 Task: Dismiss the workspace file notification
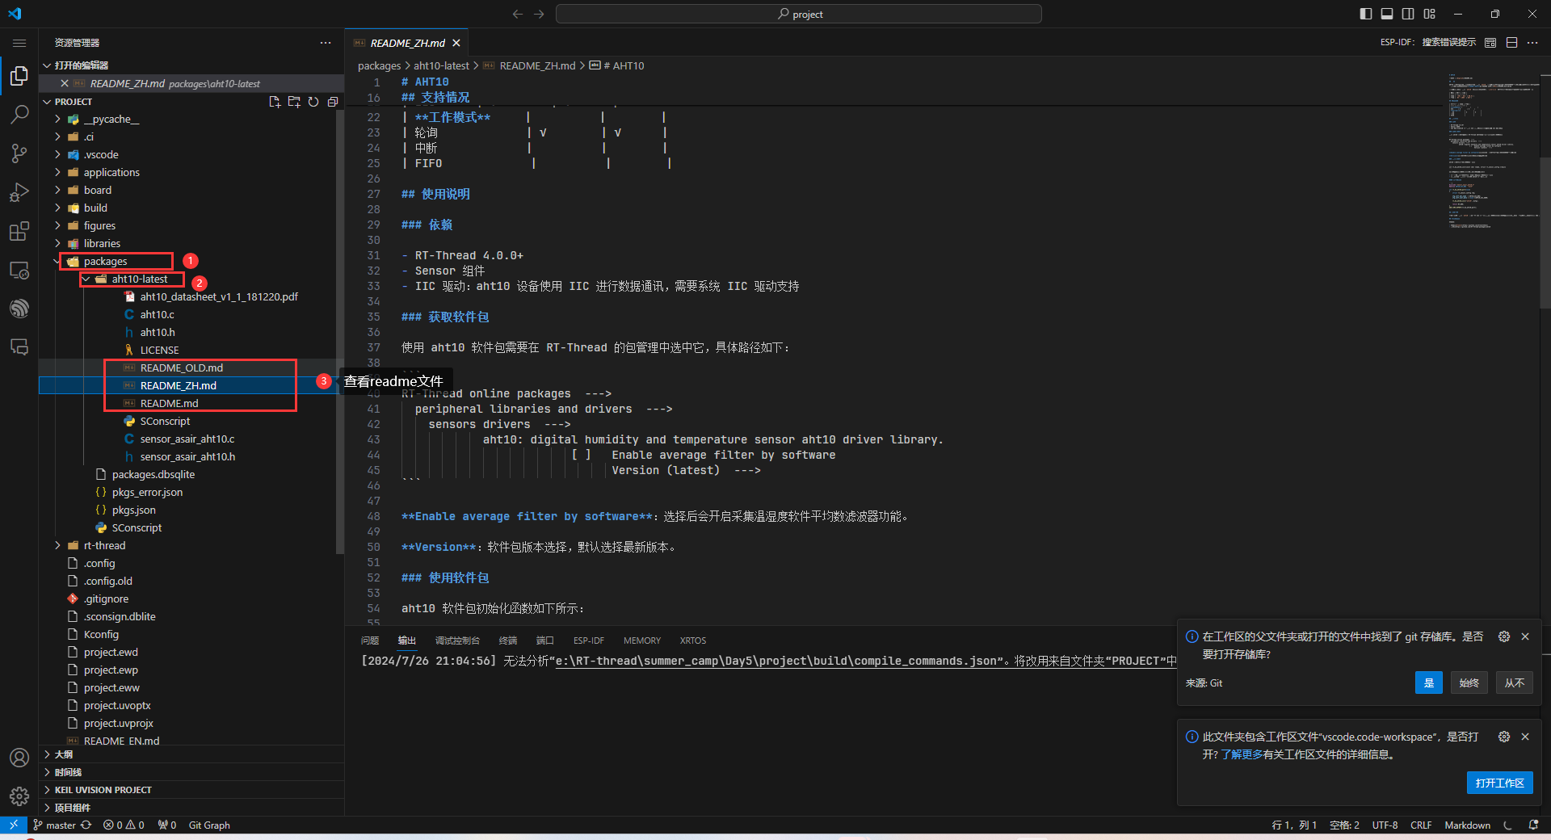[1525, 737]
